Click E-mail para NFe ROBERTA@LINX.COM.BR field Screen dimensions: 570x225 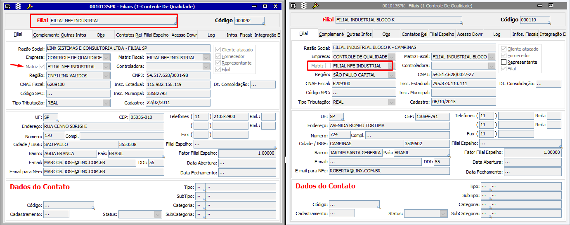coord(389,171)
